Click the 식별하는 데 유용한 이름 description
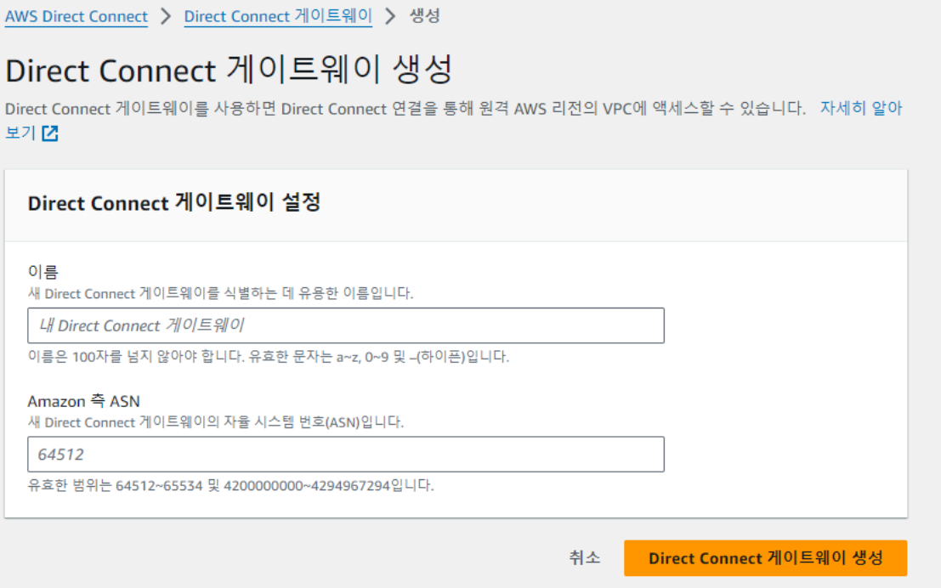The width and height of the screenshot is (941, 588). 220,293
